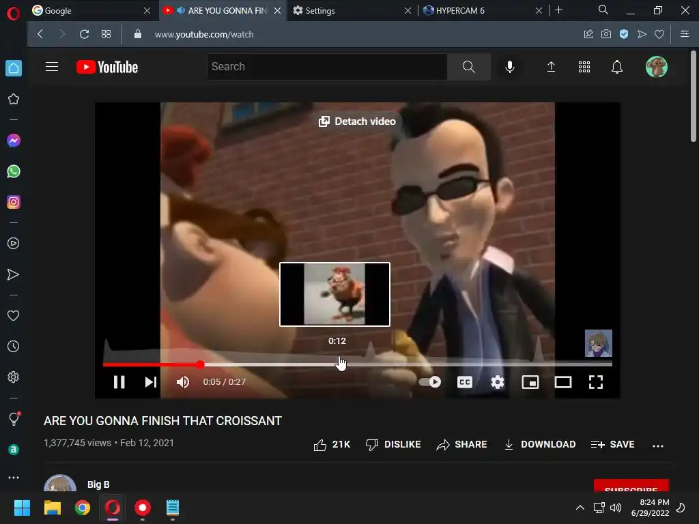
Task: Open Opera sidebar home workspace icon
Action: coord(14,68)
